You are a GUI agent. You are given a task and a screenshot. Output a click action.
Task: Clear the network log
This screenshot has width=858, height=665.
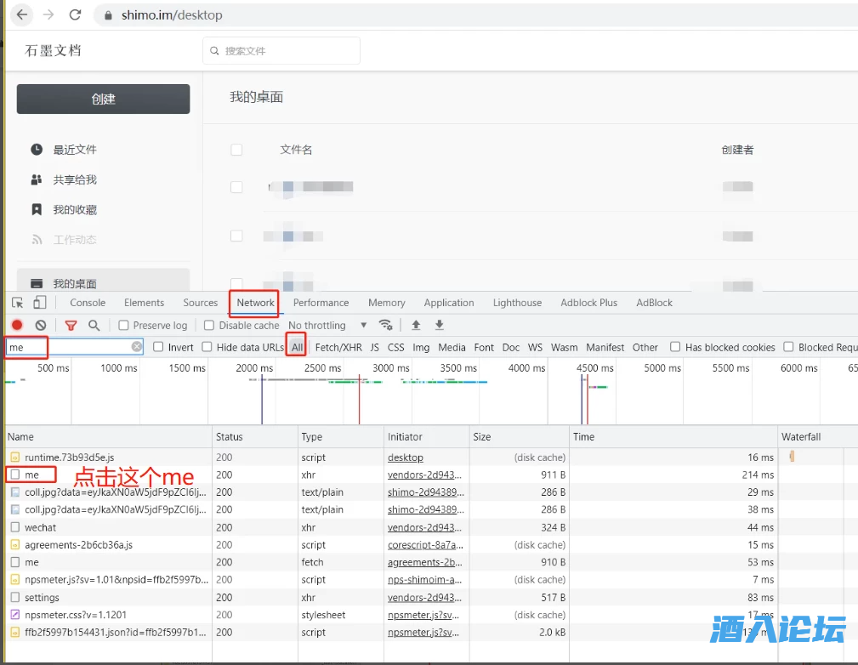click(40, 325)
